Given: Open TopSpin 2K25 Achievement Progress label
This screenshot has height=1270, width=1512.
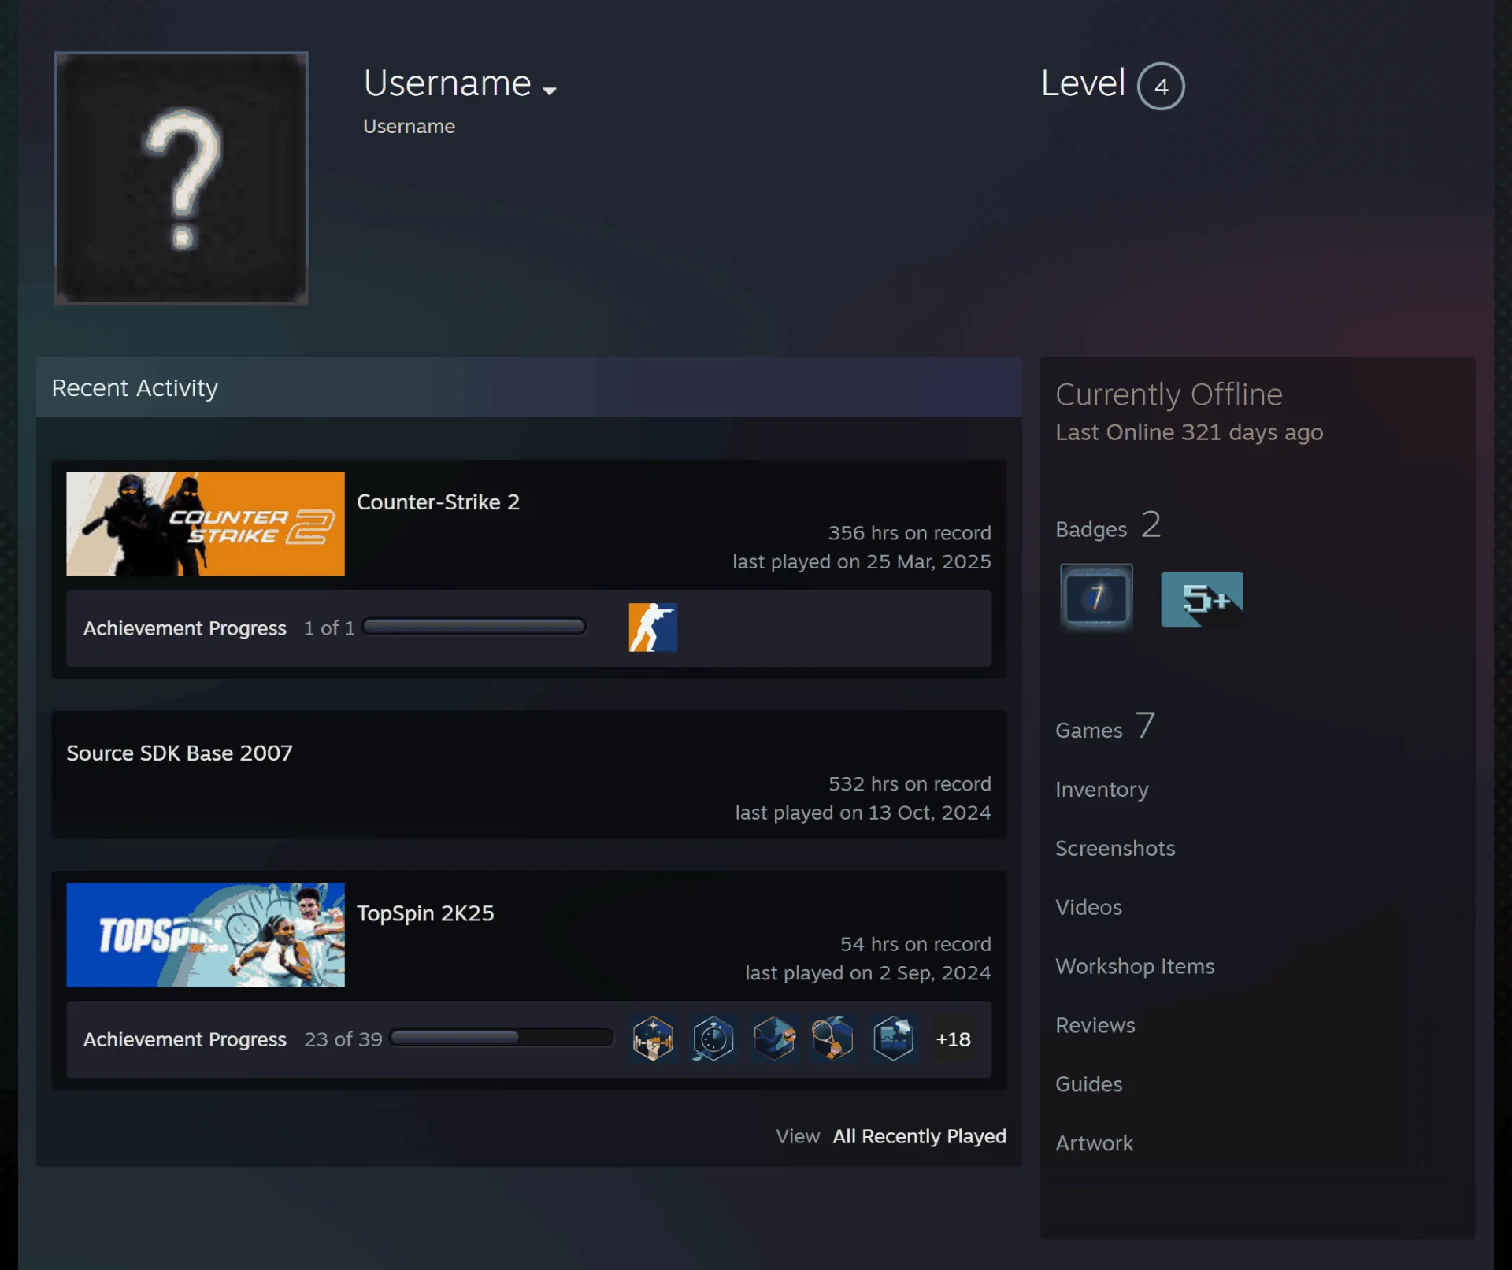Looking at the screenshot, I should 185,1039.
